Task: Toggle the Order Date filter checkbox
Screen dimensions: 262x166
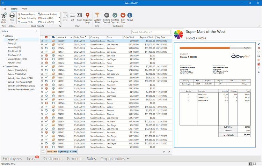Action: (43, 152)
